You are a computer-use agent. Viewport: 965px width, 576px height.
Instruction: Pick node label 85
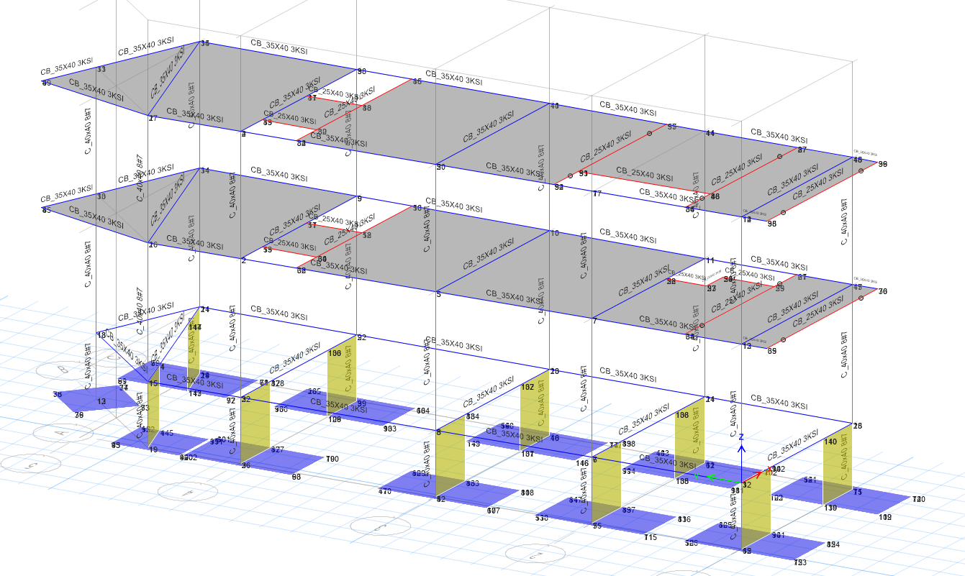click(x=47, y=210)
